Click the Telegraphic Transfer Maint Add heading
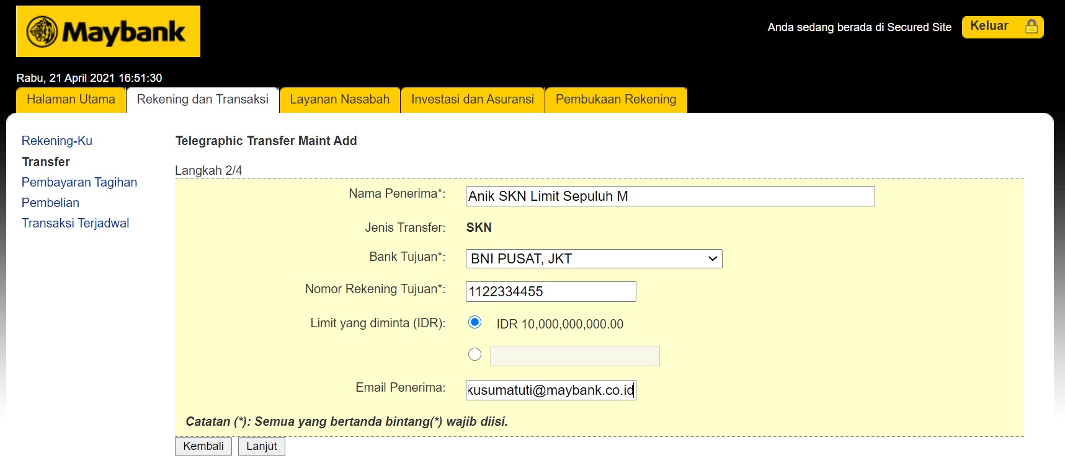The image size is (1065, 458). click(266, 141)
